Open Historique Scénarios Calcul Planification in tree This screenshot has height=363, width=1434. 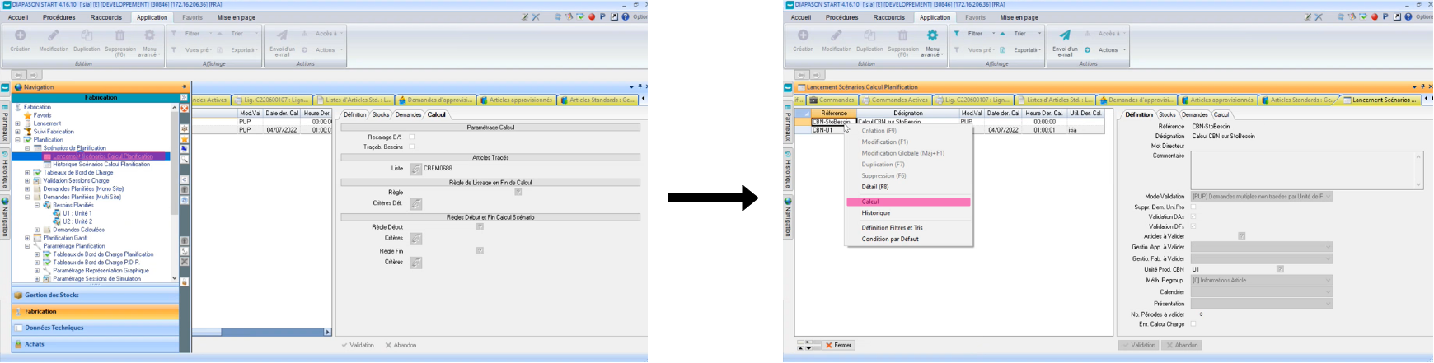coord(101,165)
